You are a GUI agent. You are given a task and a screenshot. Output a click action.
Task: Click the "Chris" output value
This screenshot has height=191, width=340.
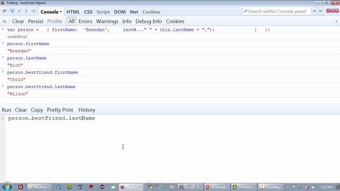click(16, 80)
